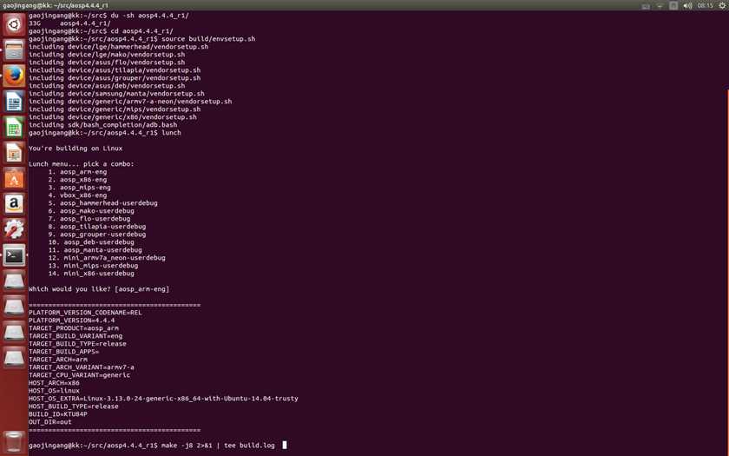The image size is (729, 456).
Task: Click lunch option '6. aosp_mako-userdebug'
Action: (91, 211)
